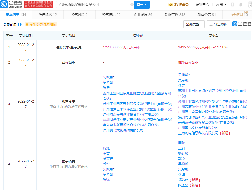Open SVIP会员 link
252x190 pixels.
pos(181,4)
